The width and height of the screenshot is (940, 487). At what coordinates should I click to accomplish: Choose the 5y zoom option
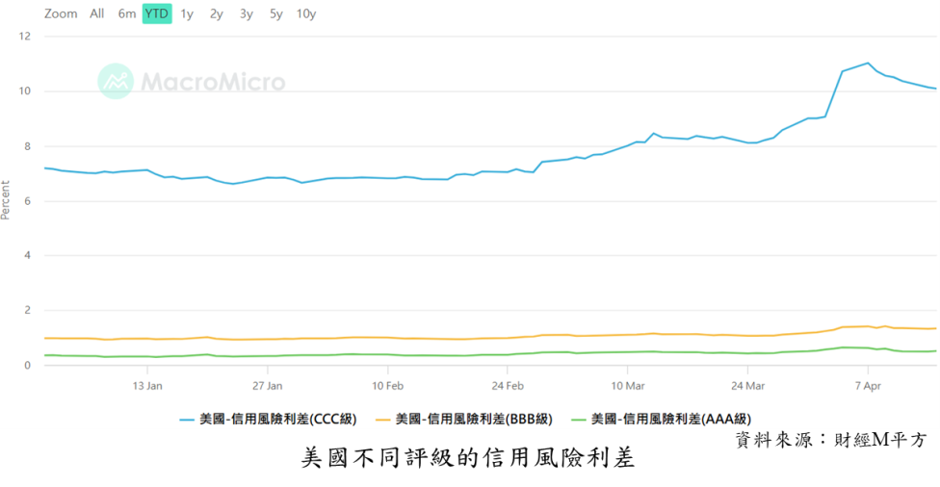(x=275, y=13)
